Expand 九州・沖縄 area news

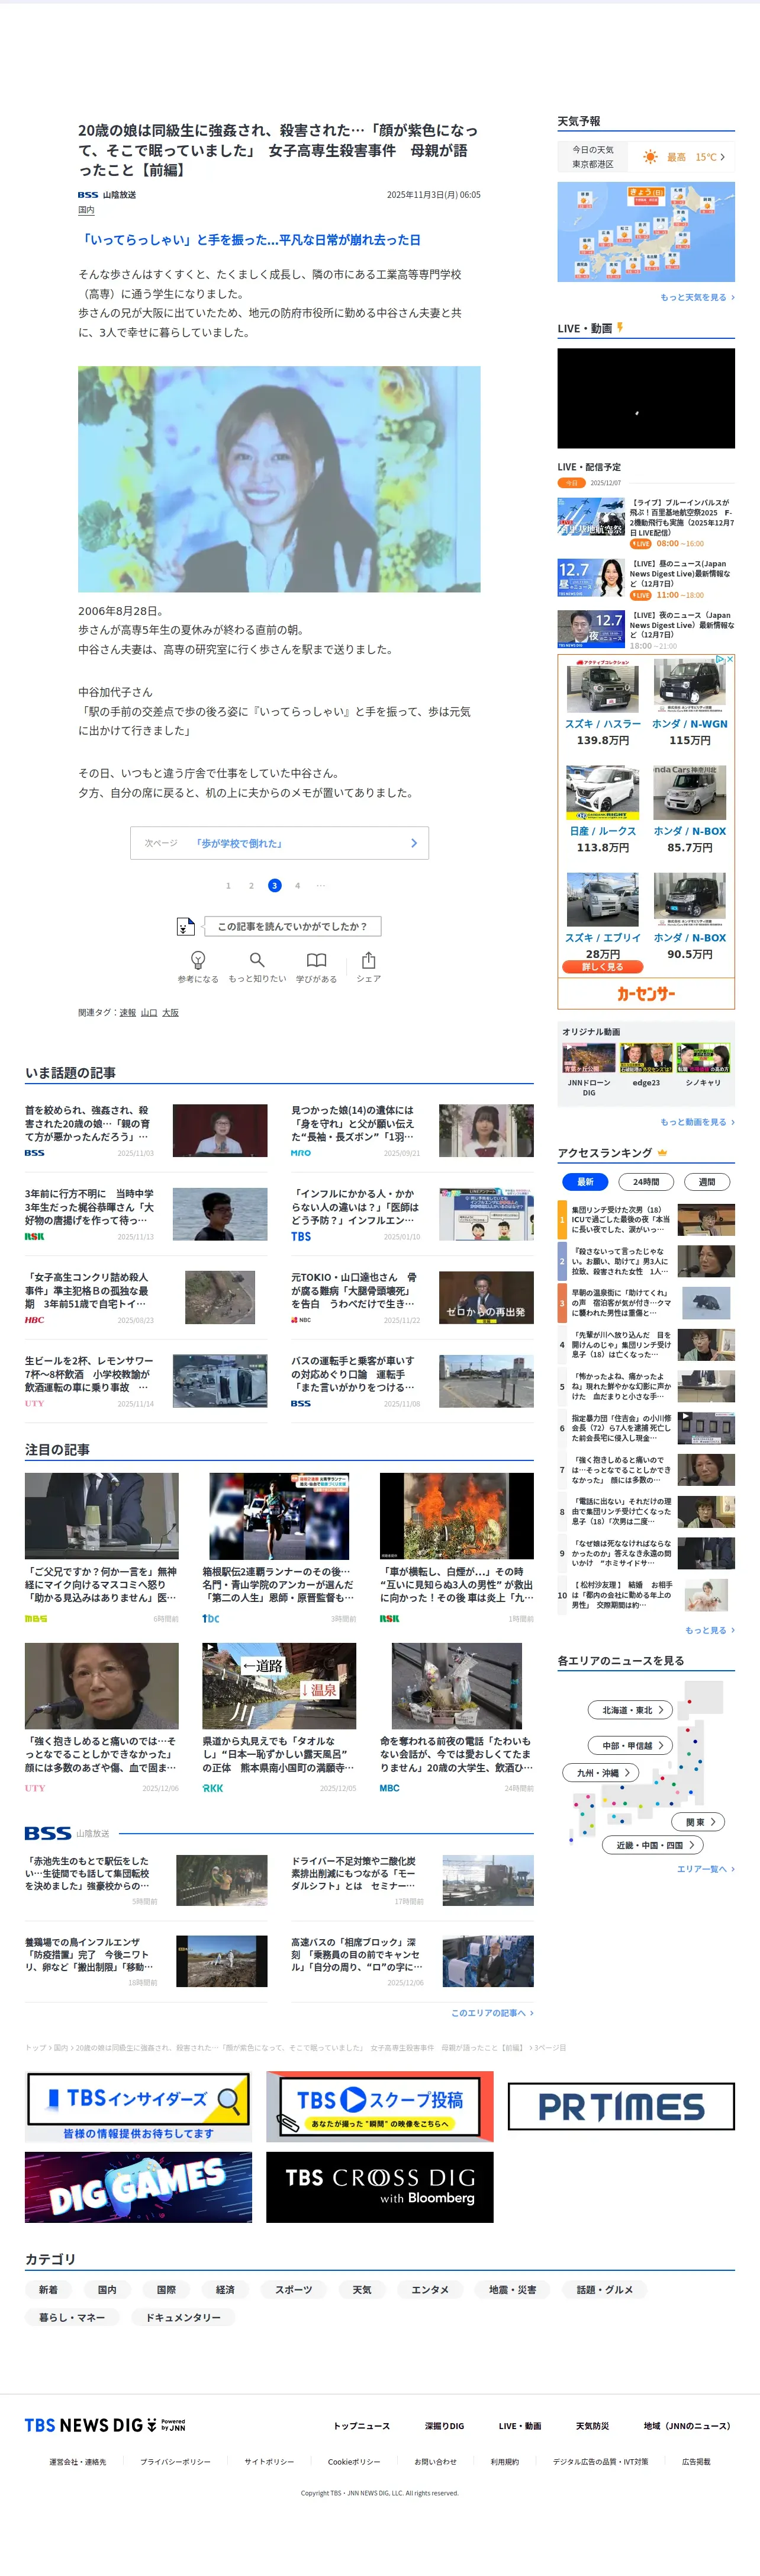(602, 1773)
